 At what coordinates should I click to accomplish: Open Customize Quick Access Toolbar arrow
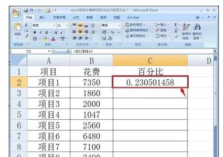click(56, 10)
